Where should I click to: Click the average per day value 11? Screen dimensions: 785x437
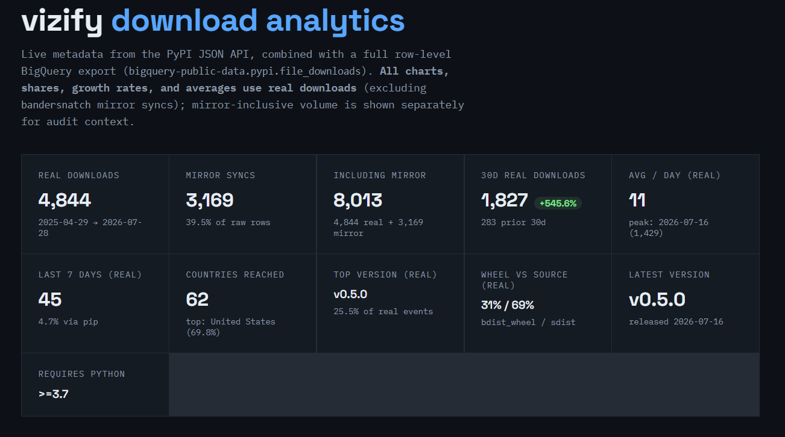tap(637, 200)
